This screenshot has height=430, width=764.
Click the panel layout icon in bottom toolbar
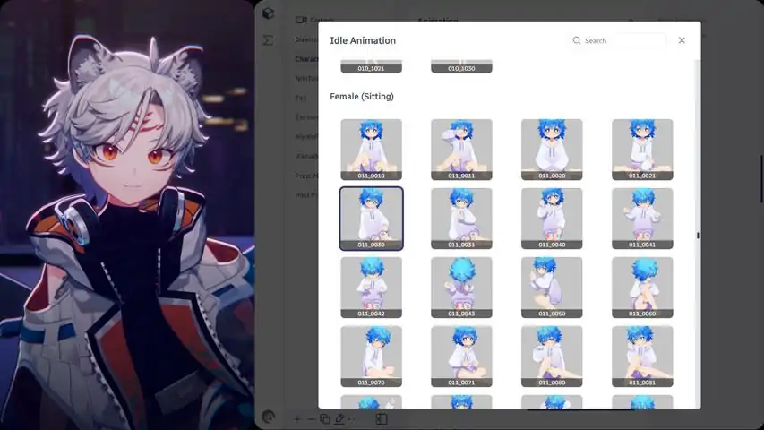point(382,418)
